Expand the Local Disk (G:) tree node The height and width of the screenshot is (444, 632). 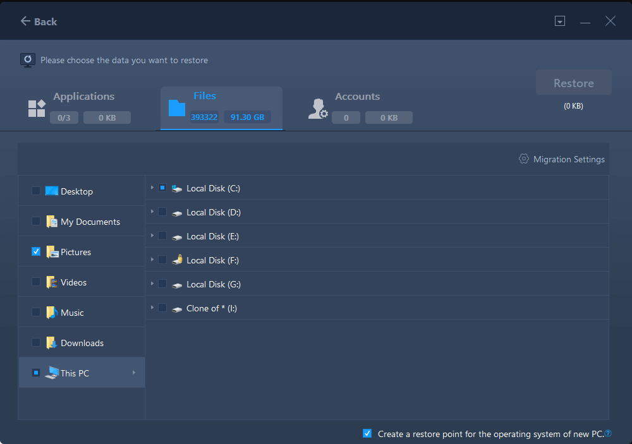[x=152, y=283]
